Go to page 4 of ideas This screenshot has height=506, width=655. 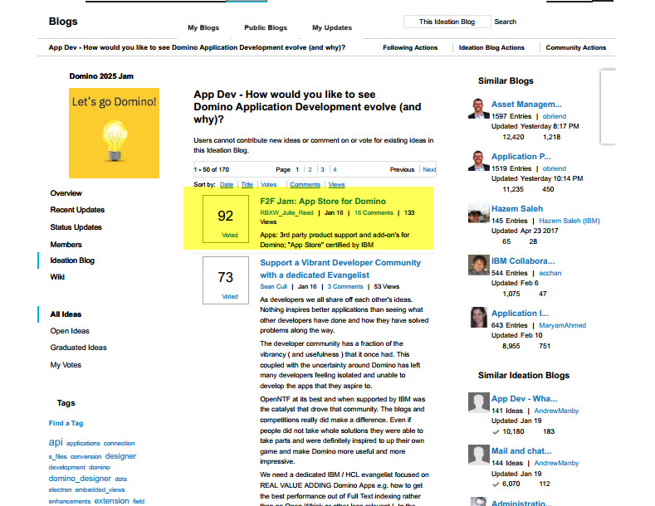click(x=335, y=169)
